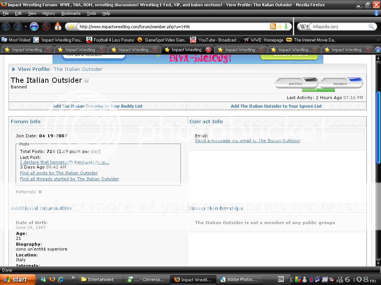The width and height of the screenshot is (381, 285).
Task: Click the EN language bar indicator
Action: [281, 279]
